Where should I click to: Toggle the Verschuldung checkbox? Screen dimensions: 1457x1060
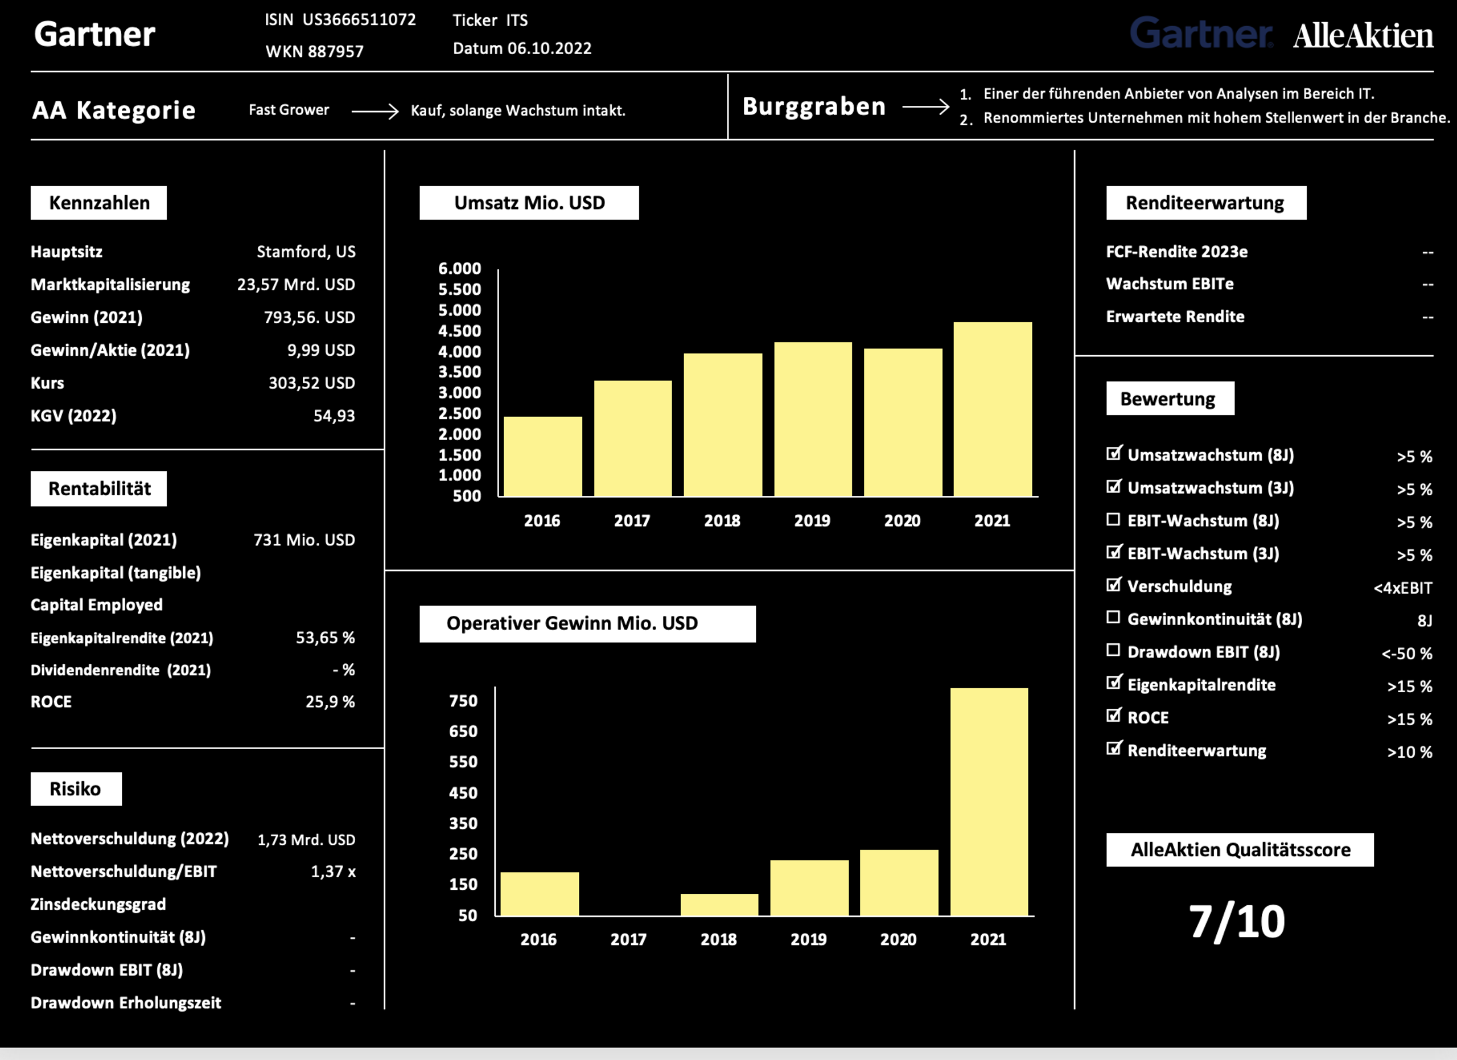(x=1113, y=585)
